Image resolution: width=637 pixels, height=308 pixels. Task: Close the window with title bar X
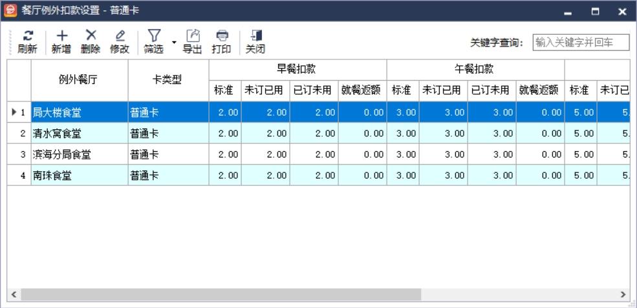pos(622,12)
